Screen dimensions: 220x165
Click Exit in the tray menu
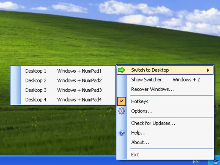165,154
